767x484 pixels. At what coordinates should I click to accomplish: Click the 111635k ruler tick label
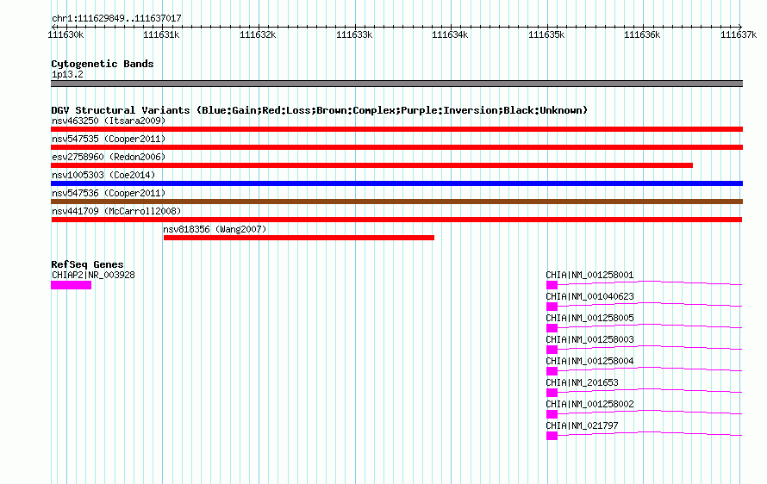[546, 34]
